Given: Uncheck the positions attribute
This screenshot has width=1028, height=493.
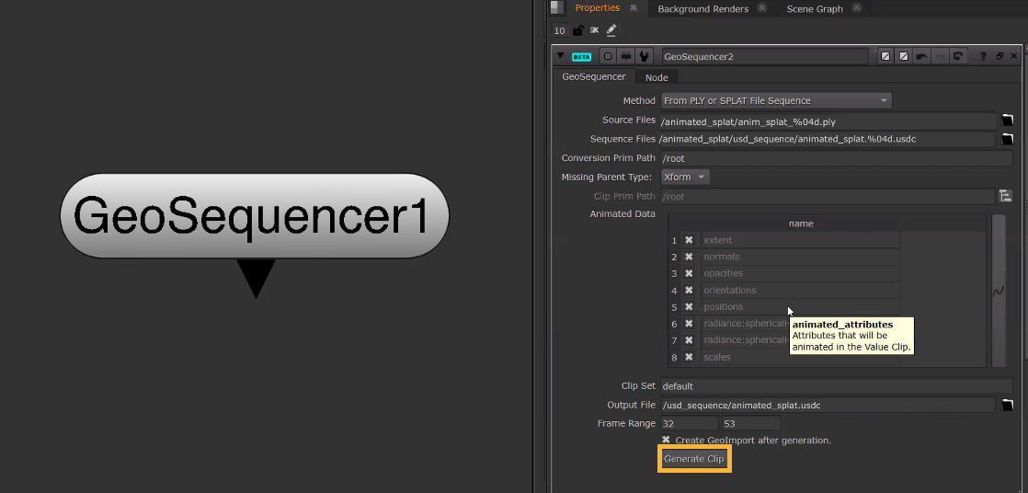Looking at the screenshot, I should coord(689,307).
